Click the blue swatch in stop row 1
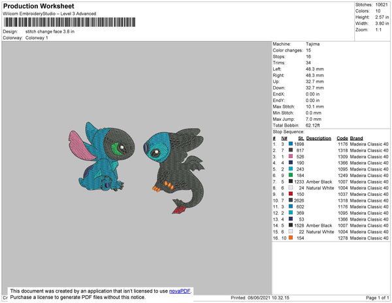Image resolution: width=392 pixels, height=303 pixels. tap(291, 144)
